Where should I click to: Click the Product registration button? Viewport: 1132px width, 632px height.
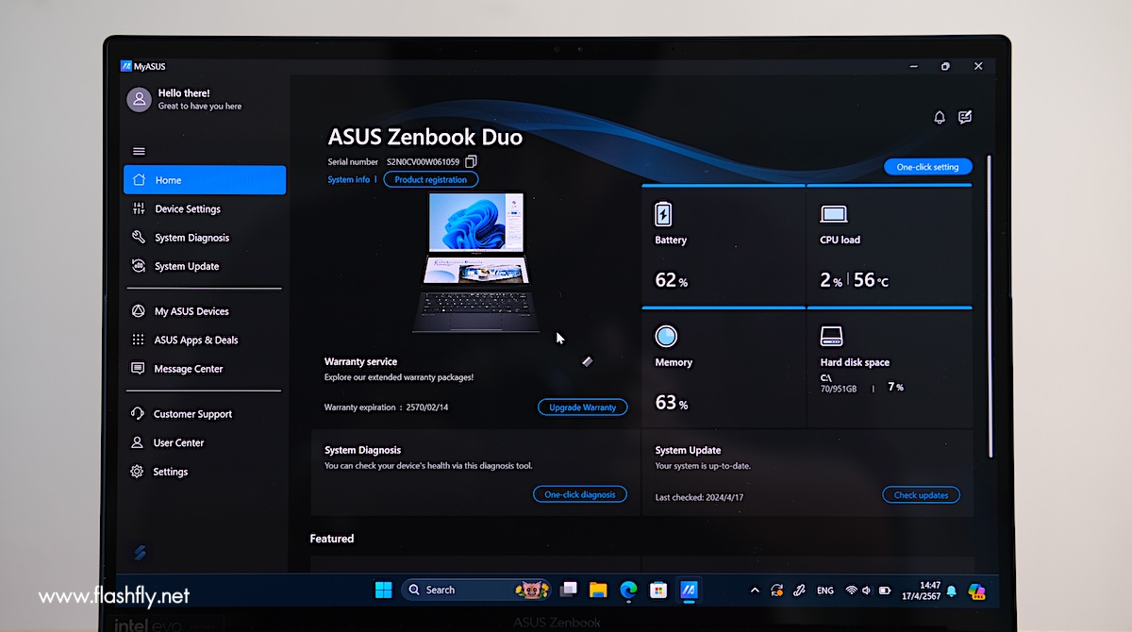(430, 179)
